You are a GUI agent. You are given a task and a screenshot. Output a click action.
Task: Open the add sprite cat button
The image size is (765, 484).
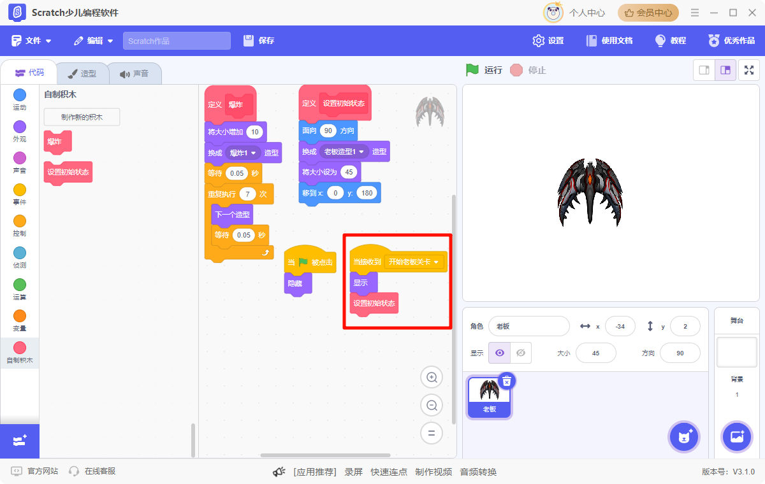point(685,437)
